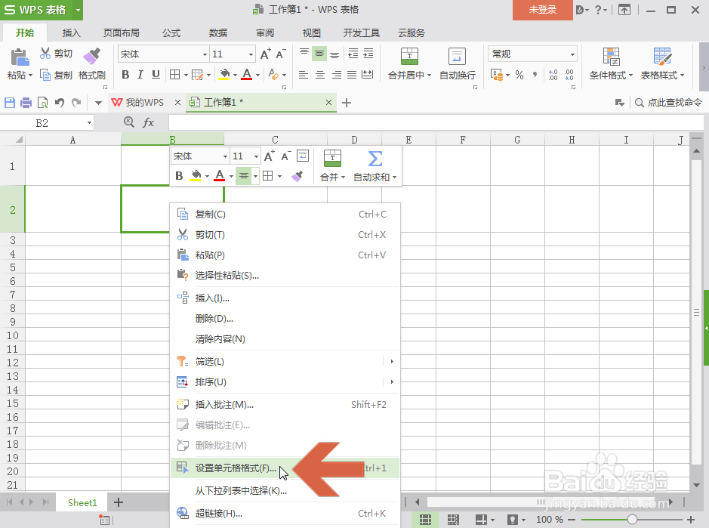This screenshot has height=528, width=709.
Task: Click the Undo arrow icon
Action: tap(59, 103)
